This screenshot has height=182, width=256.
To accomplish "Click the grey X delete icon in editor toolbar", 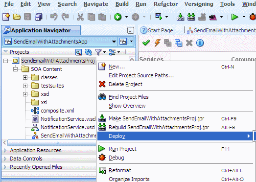I will (x=189, y=43).
